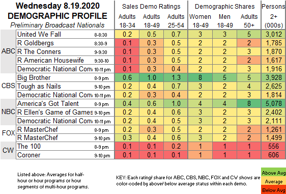Click the Women 18-49 share header
This screenshot has width=286, height=194.
coord(201,21)
